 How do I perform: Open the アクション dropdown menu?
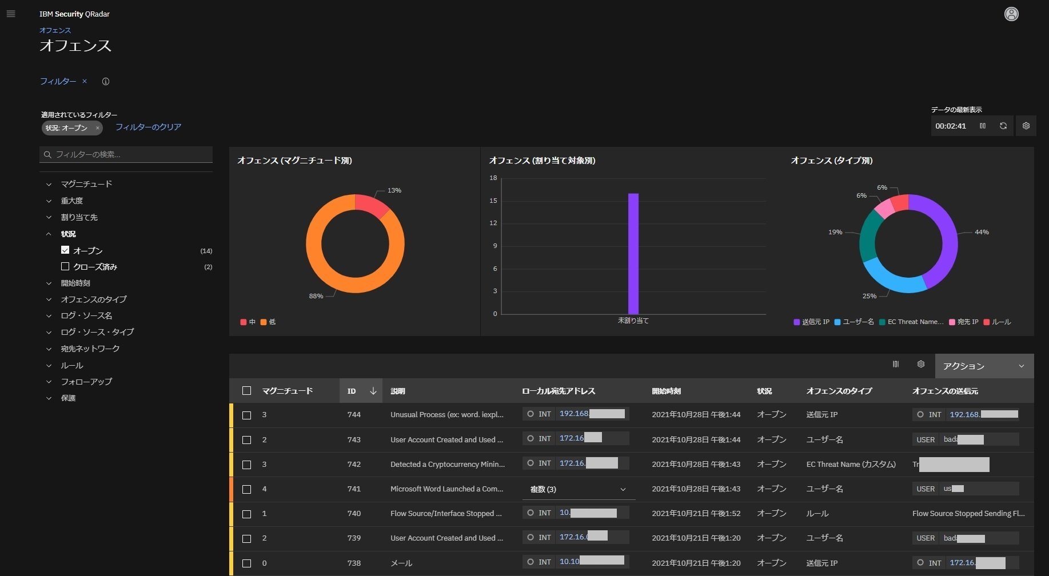(984, 366)
